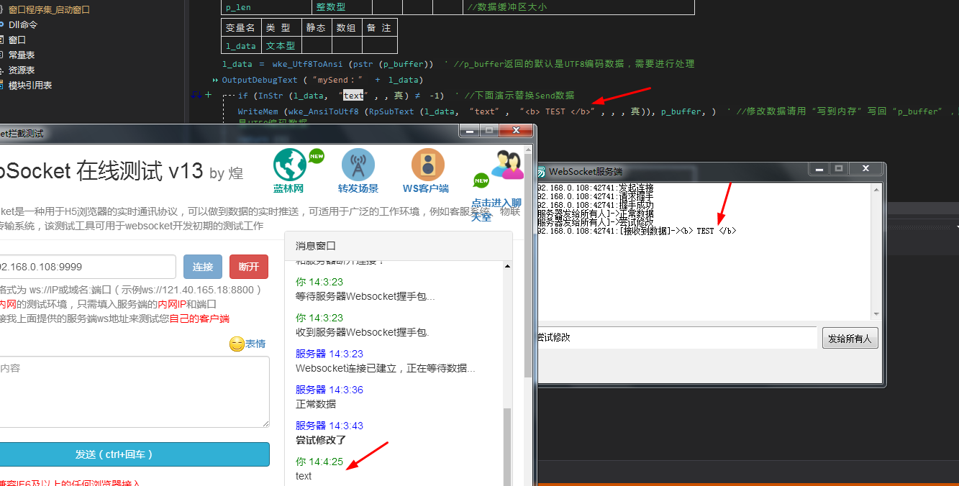The height and width of the screenshot is (486, 959).
Task: Open 模块引用表 in the project tree
Action: (x=29, y=85)
